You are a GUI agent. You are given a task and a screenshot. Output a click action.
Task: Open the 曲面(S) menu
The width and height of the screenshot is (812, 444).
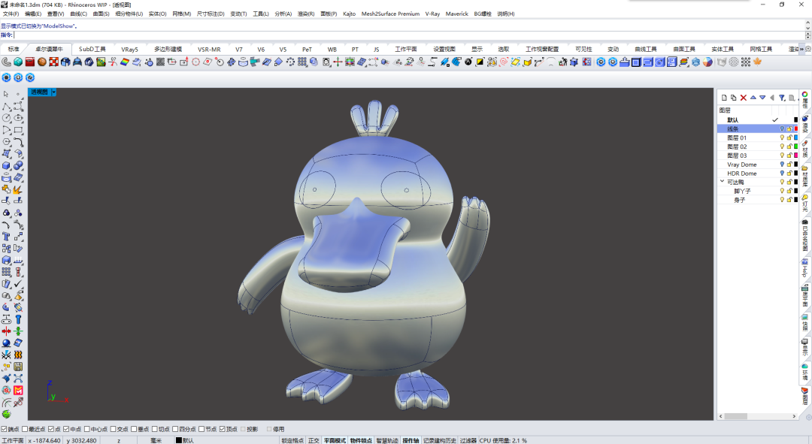[x=101, y=14]
